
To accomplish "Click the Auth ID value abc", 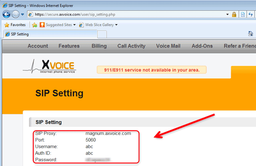I will [x=89, y=153].
